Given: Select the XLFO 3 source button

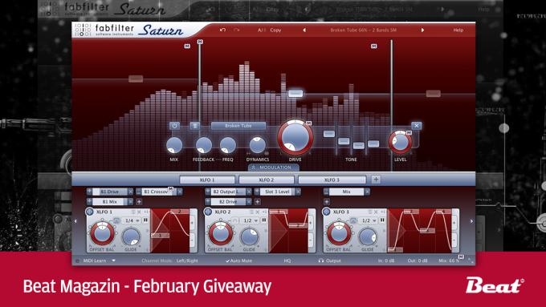Looking at the screenshot, I should tap(332, 180).
